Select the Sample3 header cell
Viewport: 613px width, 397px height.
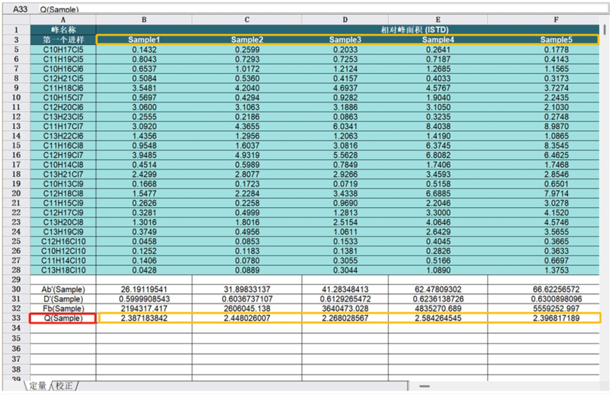pyautogui.click(x=345, y=39)
